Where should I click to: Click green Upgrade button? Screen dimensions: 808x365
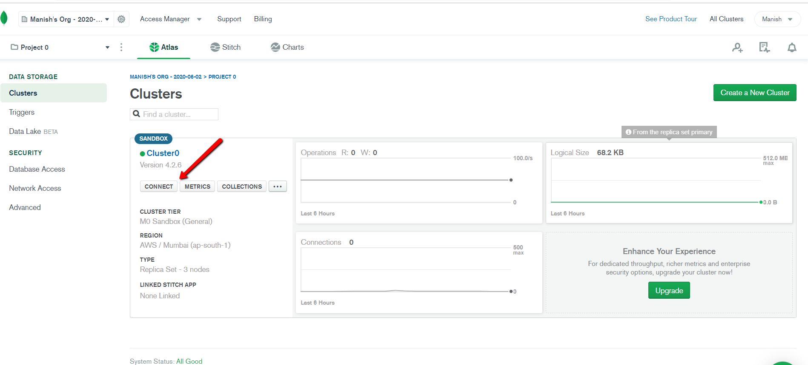click(x=669, y=291)
